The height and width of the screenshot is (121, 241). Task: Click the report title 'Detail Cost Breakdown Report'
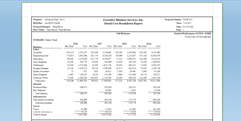click(x=123, y=24)
